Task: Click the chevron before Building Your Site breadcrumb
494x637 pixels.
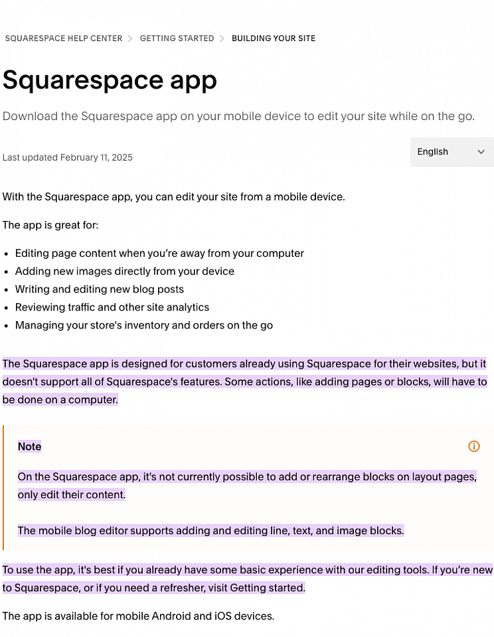Action: click(222, 38)
